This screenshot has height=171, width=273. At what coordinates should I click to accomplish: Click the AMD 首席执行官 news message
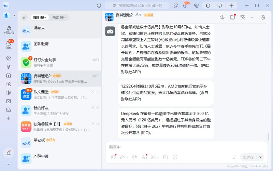pyautogui.click(x=166, y=93)
